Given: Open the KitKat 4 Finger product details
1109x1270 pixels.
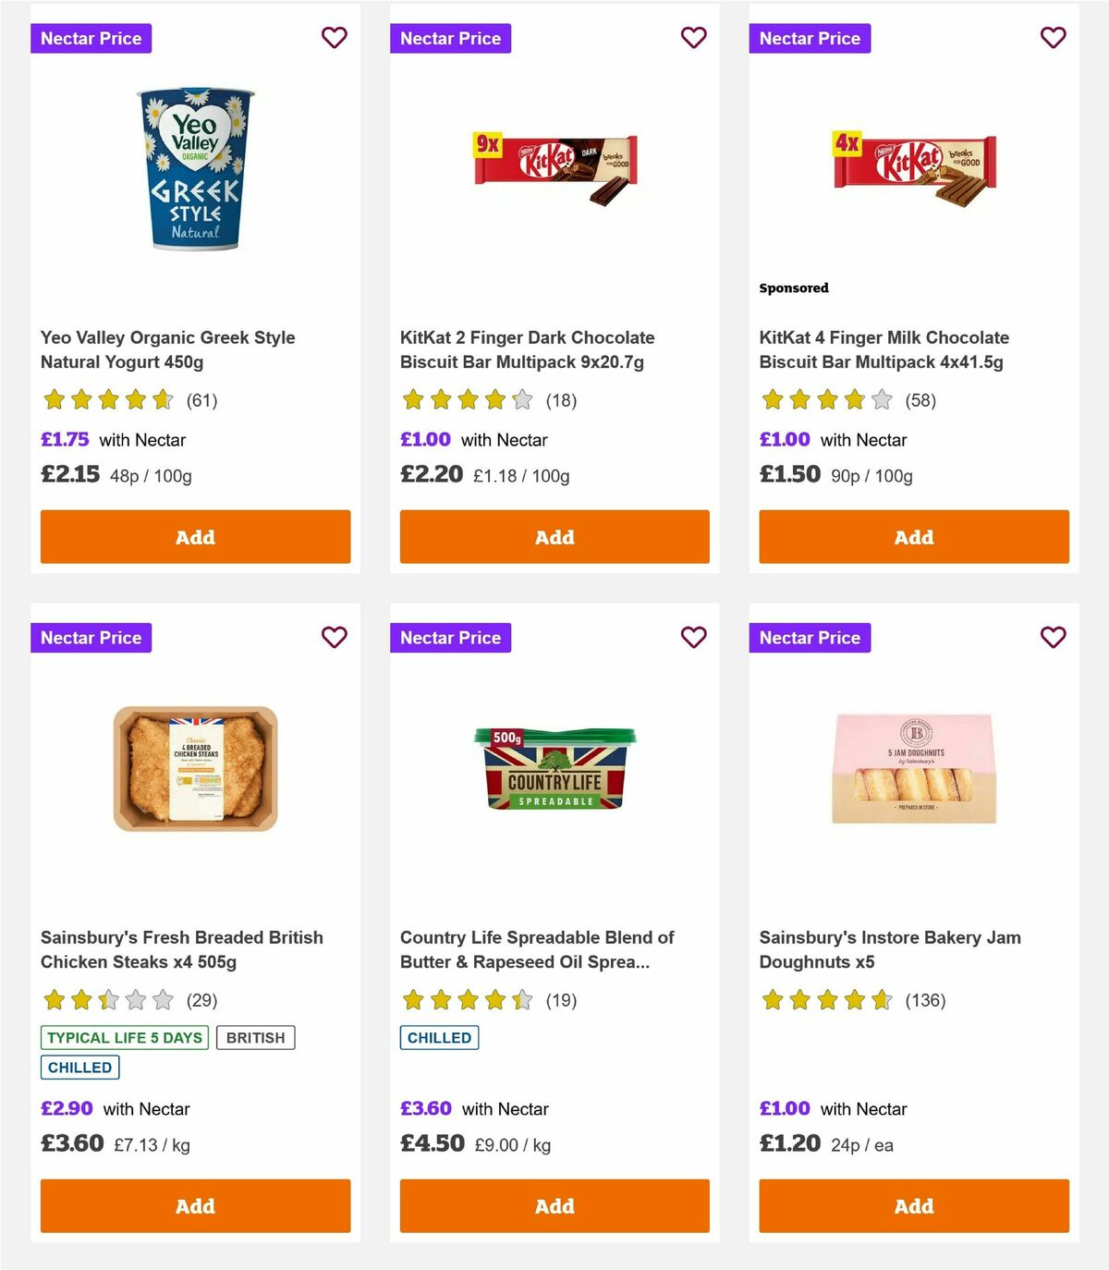Looking at the screenshot, I should pyautogui.click(x=884, y=349).
